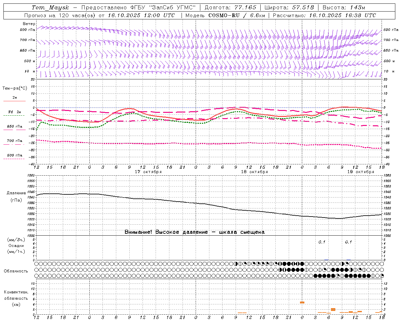This screenshot has height=320, width=400.
Task: Click the warning Внимание! Высокое давление — шкала смещена
Action: pos(195,232)
